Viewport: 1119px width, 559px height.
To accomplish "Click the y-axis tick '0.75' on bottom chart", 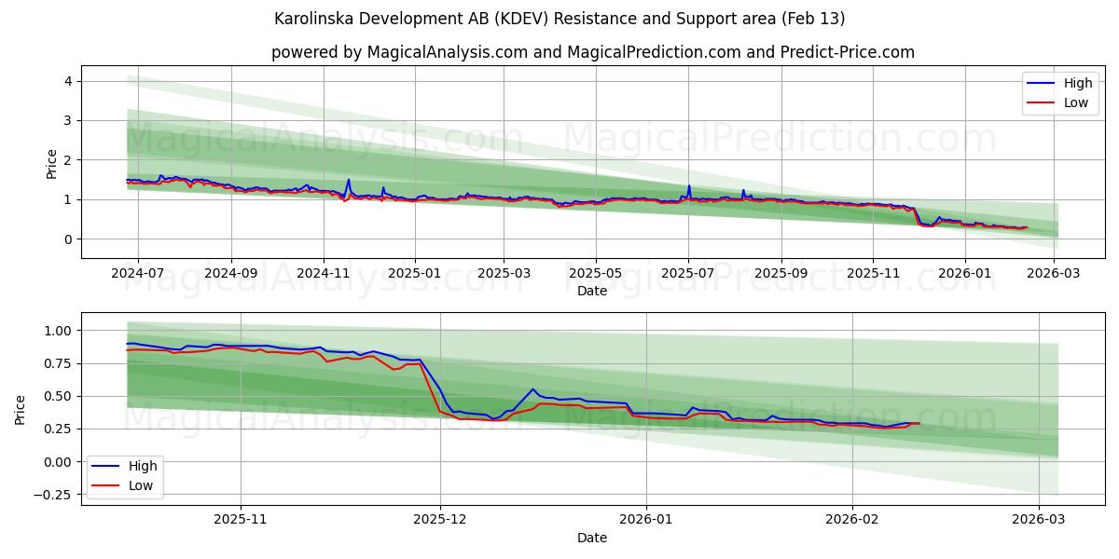I will [58, 363].
